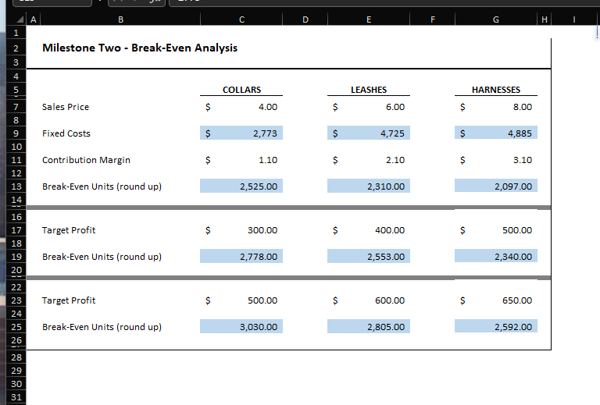The image size is (600, 405).
Task: Select column F header
Action: (432, 20)
